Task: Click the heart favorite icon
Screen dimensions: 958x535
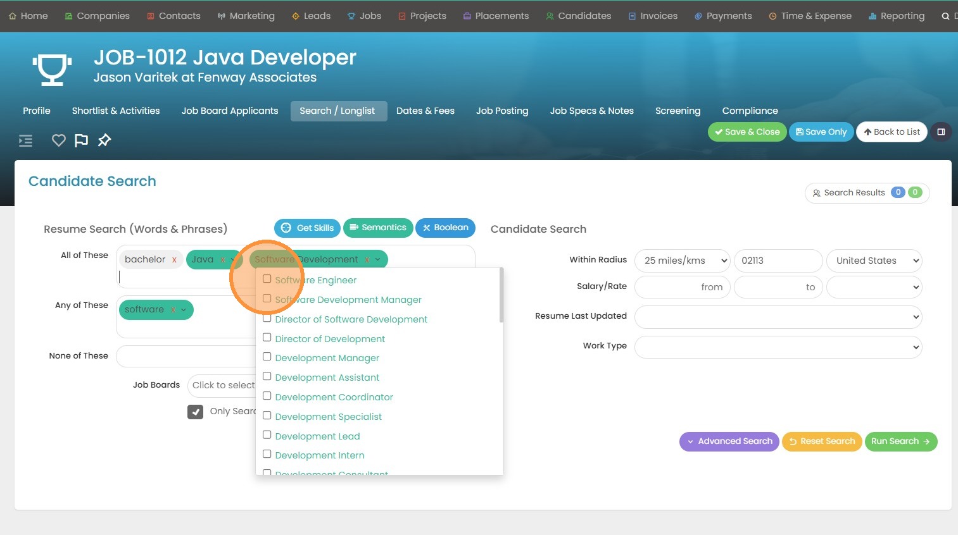Action: (x=58, y=140)
